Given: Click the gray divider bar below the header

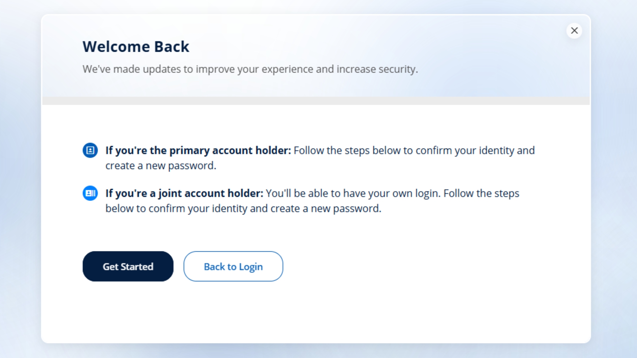Looking at the screenshot, I should point(316,101).
